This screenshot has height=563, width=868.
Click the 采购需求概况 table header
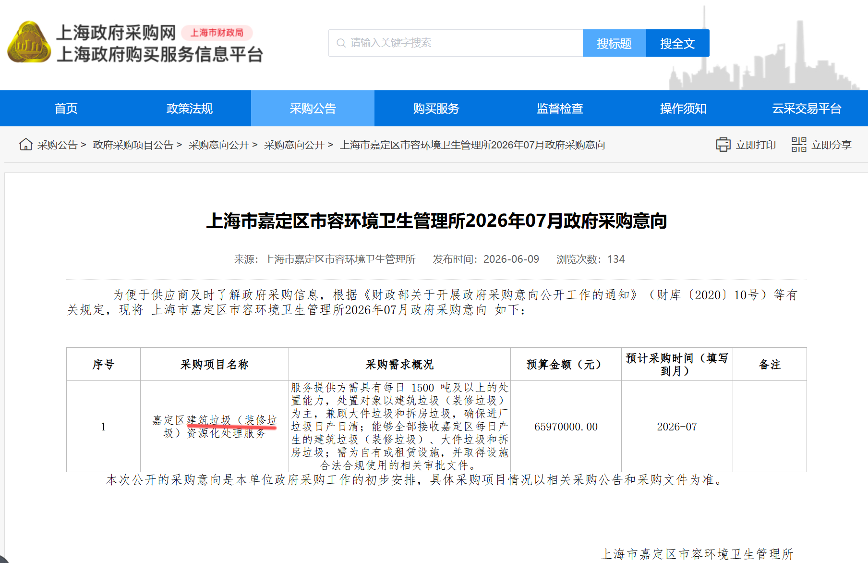(399, 365)
